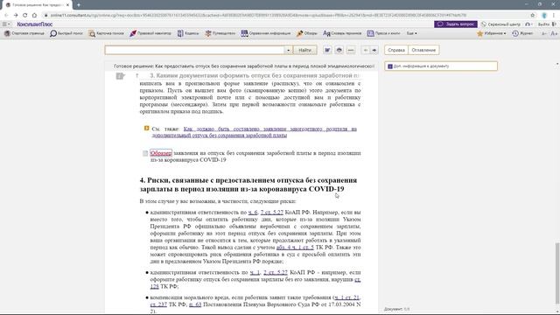Open the Журнал history
Image resolution: width=560 pixels, height=315 pixels.
point(522,33)
